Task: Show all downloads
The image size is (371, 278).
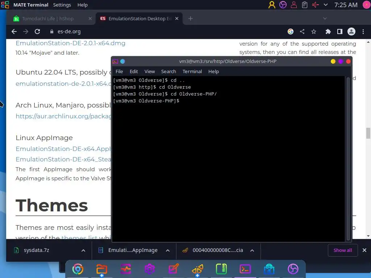Action: tap(343, 250)
